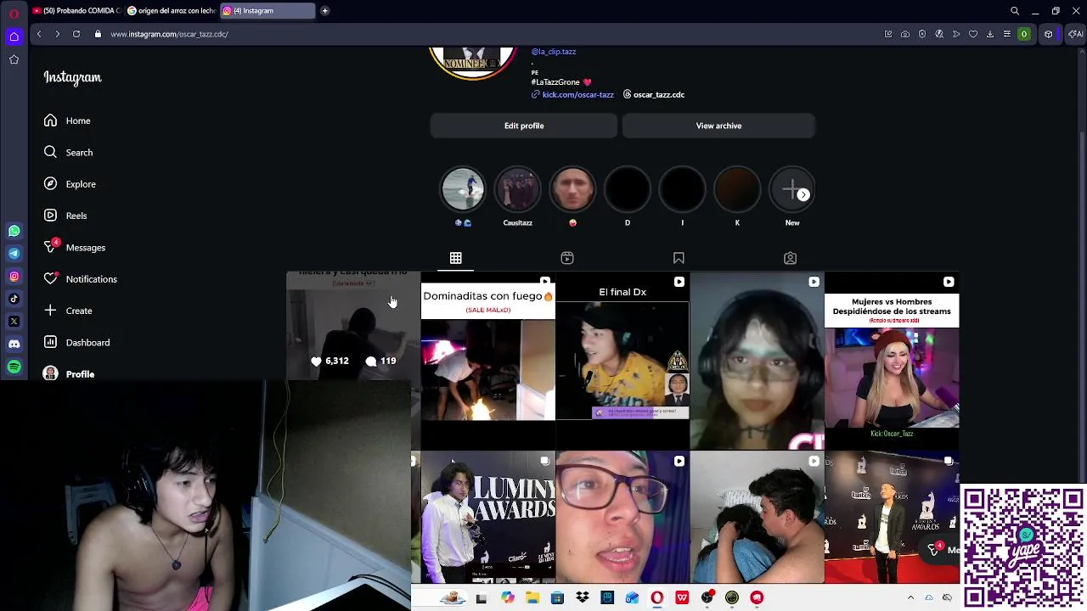Screen dimensions: 1087x611
Task: Open the Lumin Awards post thumbnail
Action: [x=488, y=518]
